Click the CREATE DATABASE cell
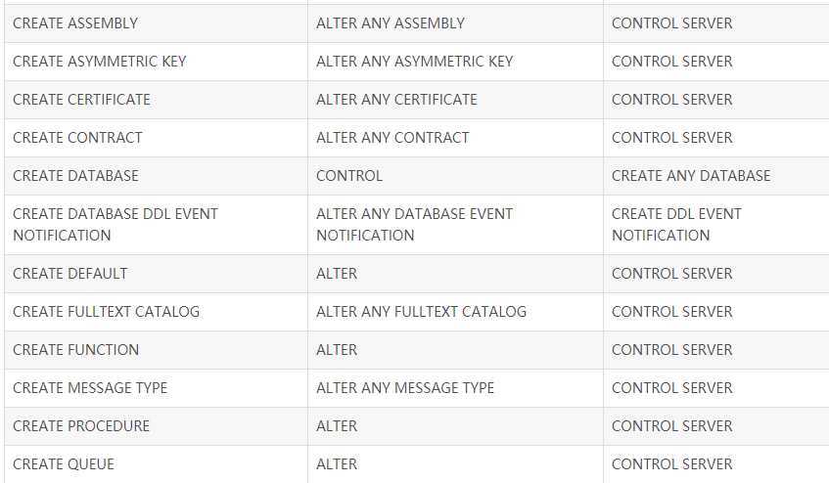This screenshot has width=829, height=483. coord(156,176)
